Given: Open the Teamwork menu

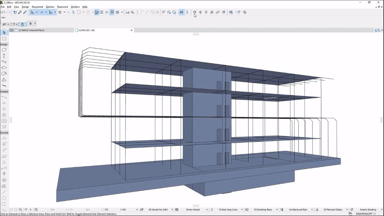Looking at the screenshot, I should pyautogui.click(x=62, y=7).
